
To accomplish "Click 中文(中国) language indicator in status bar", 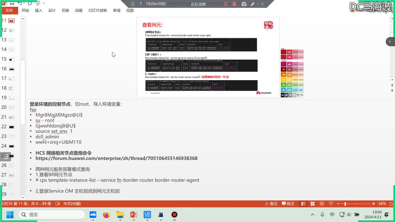I will 72,204.
